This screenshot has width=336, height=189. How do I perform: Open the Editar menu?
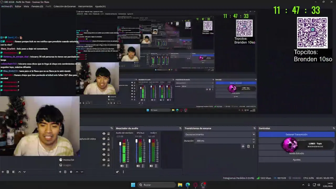point(18,6)
